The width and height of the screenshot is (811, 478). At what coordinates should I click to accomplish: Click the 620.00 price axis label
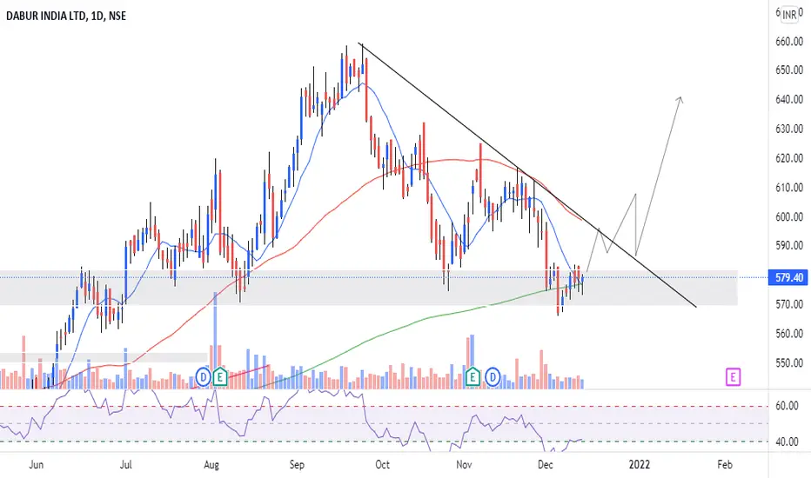(789, 158)
